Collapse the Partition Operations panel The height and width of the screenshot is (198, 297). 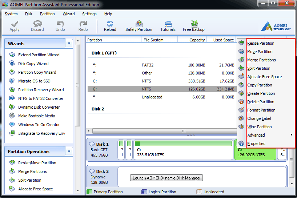click(x=69, y=151)
